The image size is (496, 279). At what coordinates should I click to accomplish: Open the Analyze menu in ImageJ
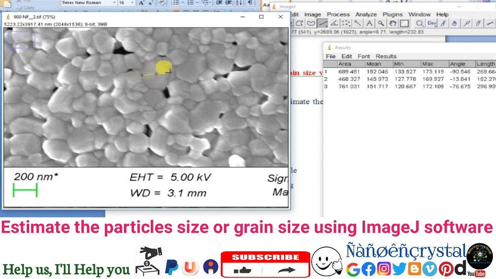(x=366, y=14)
